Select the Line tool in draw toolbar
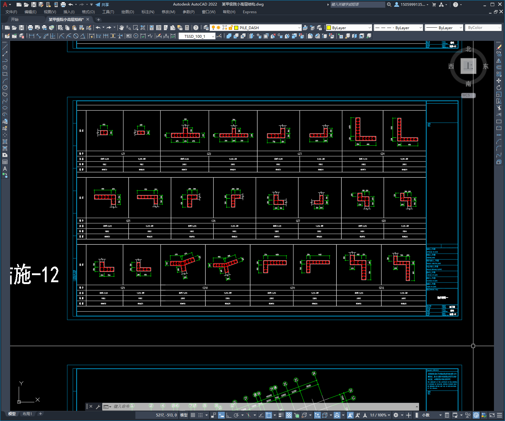Screen dimensions: 505x421 pyautogui.click(x=5, y=47)
